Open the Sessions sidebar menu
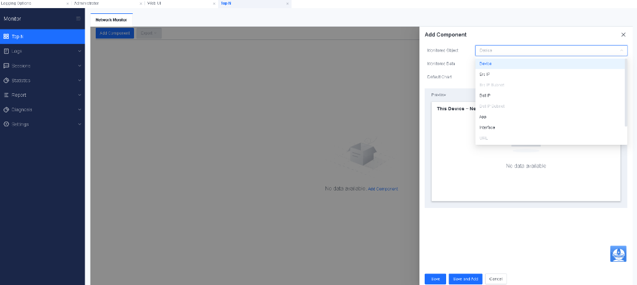637x285 pixels. 42,65
